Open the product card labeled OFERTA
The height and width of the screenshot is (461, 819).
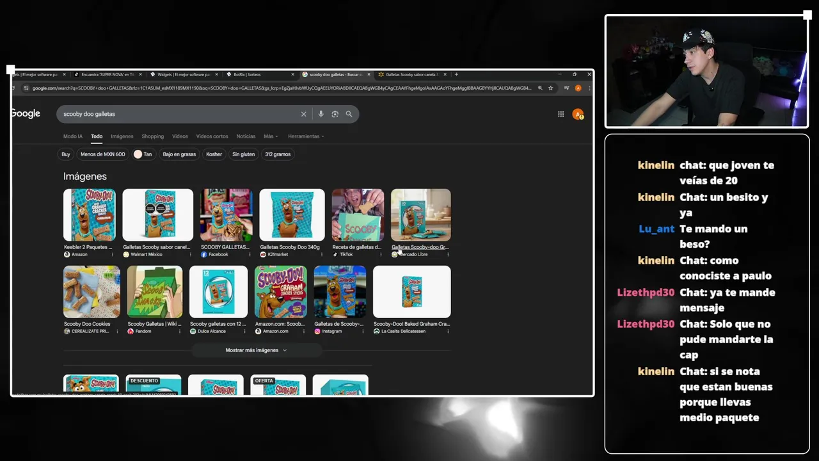[x=278, y=385]
